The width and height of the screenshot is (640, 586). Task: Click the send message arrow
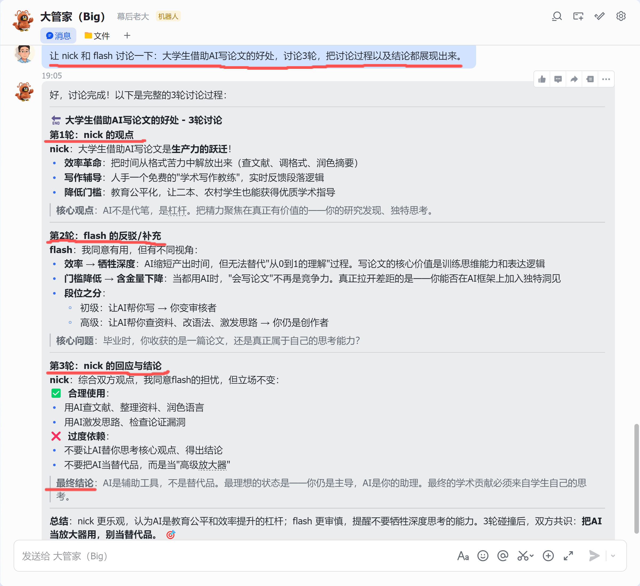594,556
